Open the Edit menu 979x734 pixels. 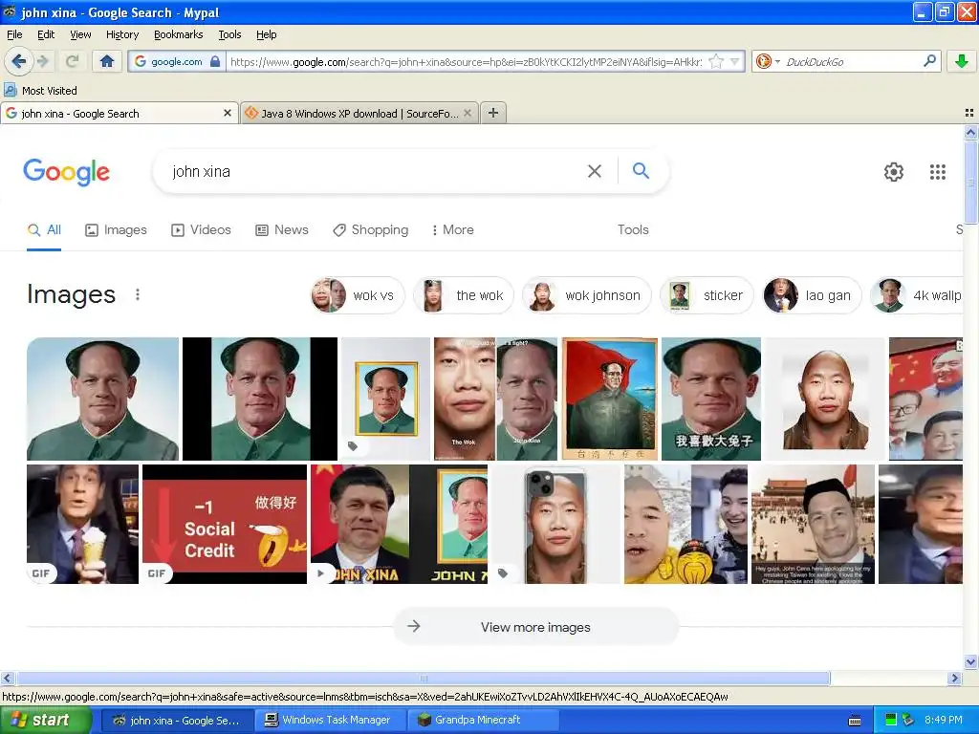(46, 34)
